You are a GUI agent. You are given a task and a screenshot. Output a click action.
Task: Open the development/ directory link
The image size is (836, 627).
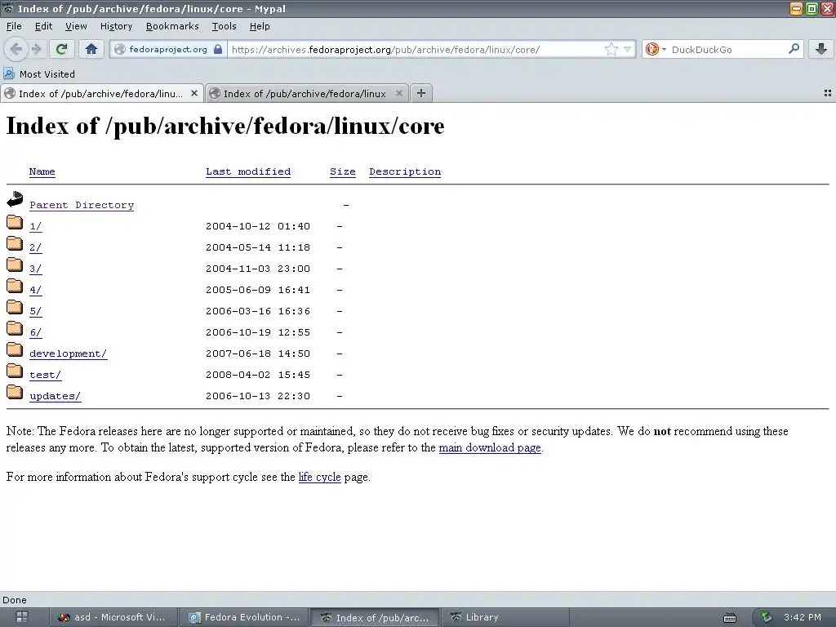(x=69, y=354)
